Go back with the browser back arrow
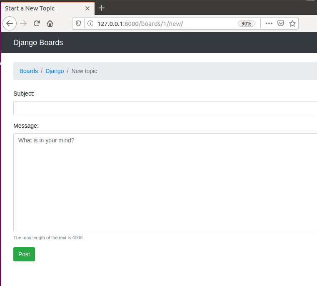The height and width of the screenshot is (286, 317). 10,23
